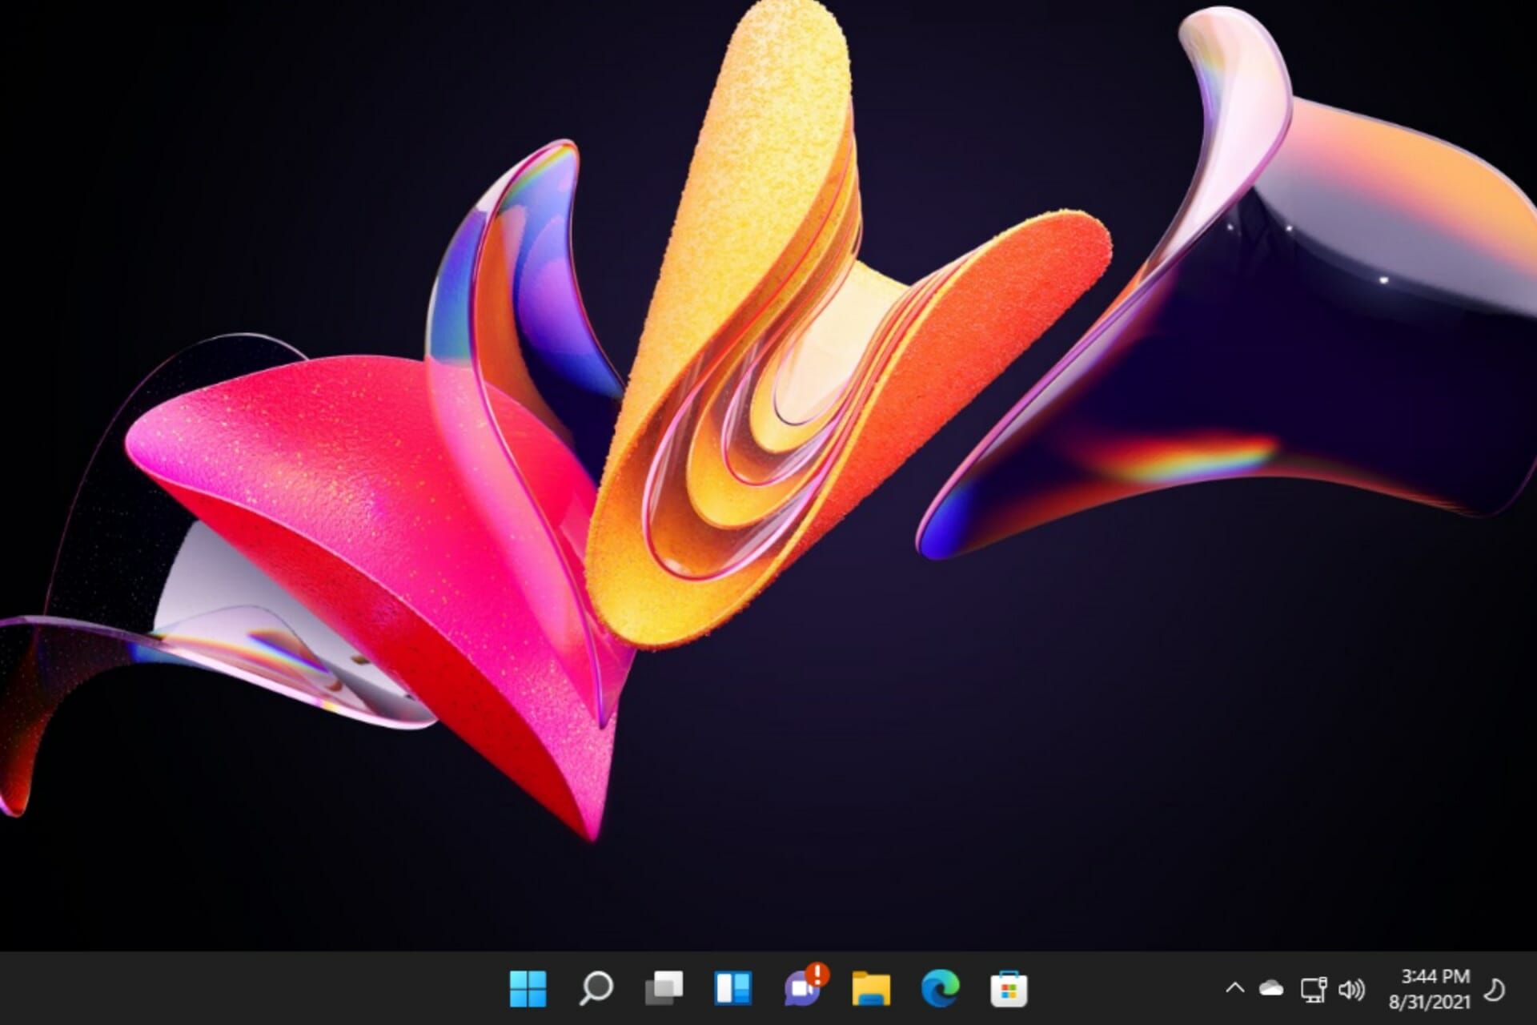Open the Windows Start menu
Viewport: 1537px width, 1025px height.
click(x=528, y=988)
